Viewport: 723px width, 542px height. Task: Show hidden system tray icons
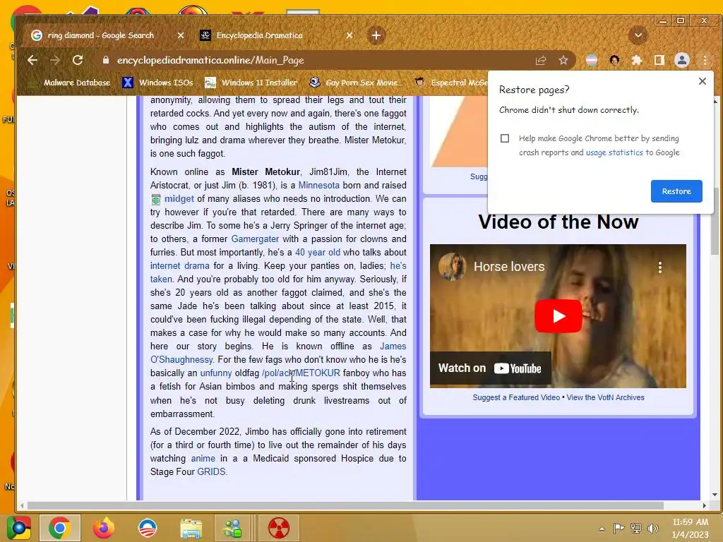point(602,529)
